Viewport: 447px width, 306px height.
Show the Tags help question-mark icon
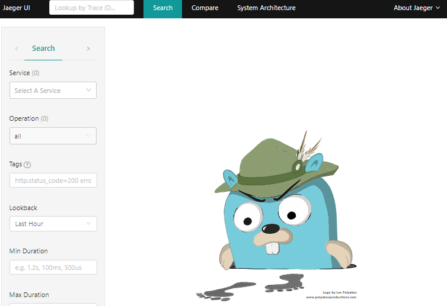click(27, 165)
